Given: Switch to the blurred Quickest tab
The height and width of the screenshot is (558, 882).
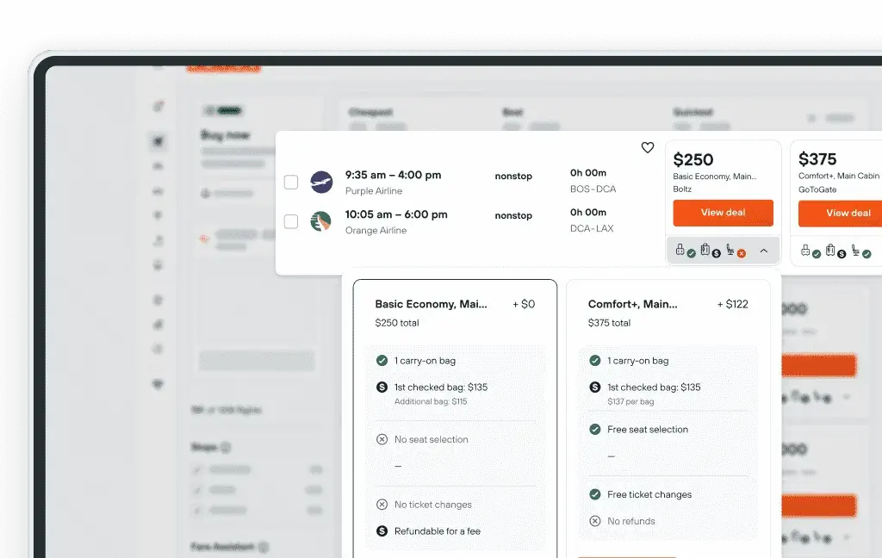Looking at the screenshot, I should 693,113.
